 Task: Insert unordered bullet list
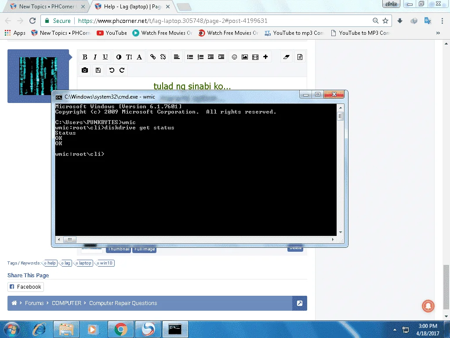(190, 57)
